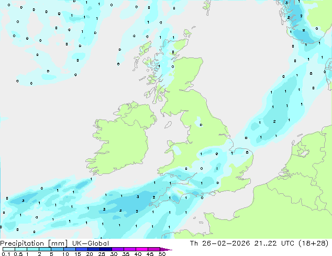Image resolution: width=332 pixels, height=256 pixels.
Task: Pick the dark navy swatch between 25 and 30
Action: (x=106, y=249)
